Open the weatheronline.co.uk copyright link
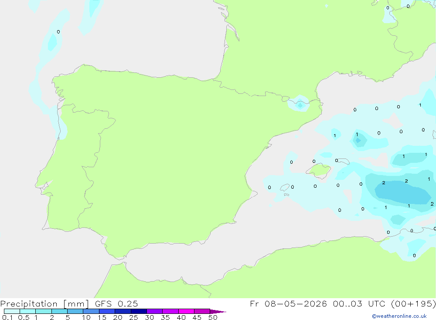The width and height of the screenshot is (436, 320). 399,316
